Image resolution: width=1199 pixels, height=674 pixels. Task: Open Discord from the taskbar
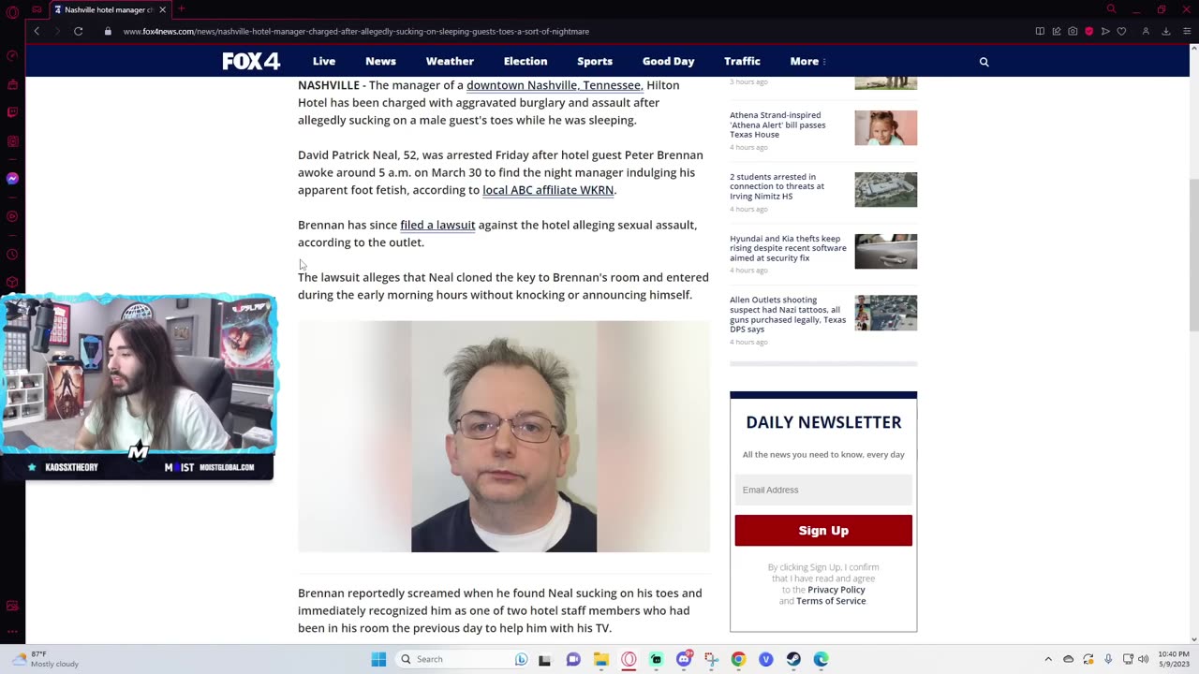pyautogui.click(x=684, y=659)
